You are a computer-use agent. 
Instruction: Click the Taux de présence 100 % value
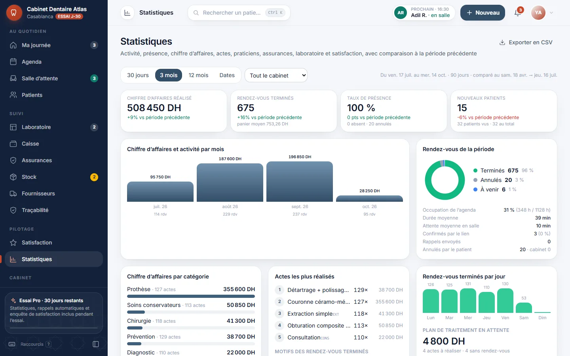point(361,108)
